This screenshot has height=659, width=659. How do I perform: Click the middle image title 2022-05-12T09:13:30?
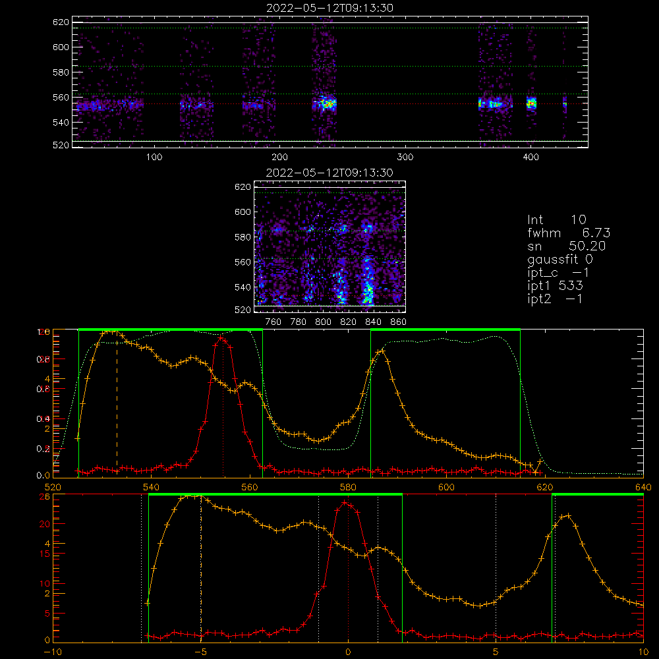coord(329,173)
